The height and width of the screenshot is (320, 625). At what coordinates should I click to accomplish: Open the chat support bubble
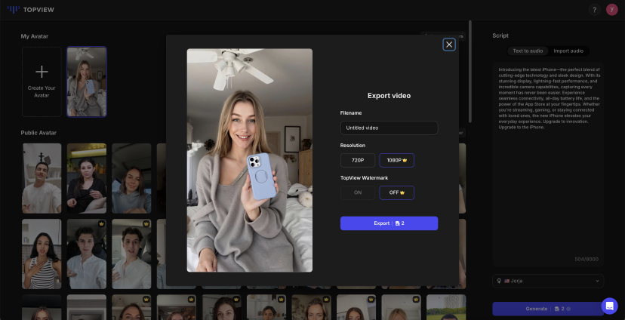pos(609,306)
